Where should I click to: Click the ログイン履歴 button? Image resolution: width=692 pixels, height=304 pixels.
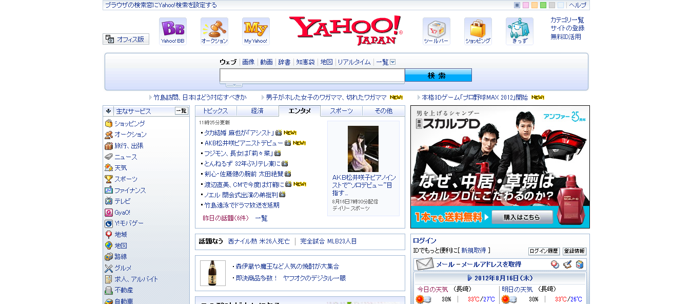(544, 251)
